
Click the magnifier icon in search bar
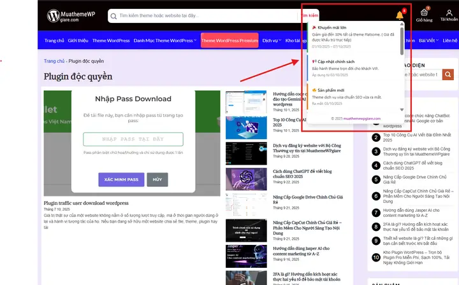[113, 16]
